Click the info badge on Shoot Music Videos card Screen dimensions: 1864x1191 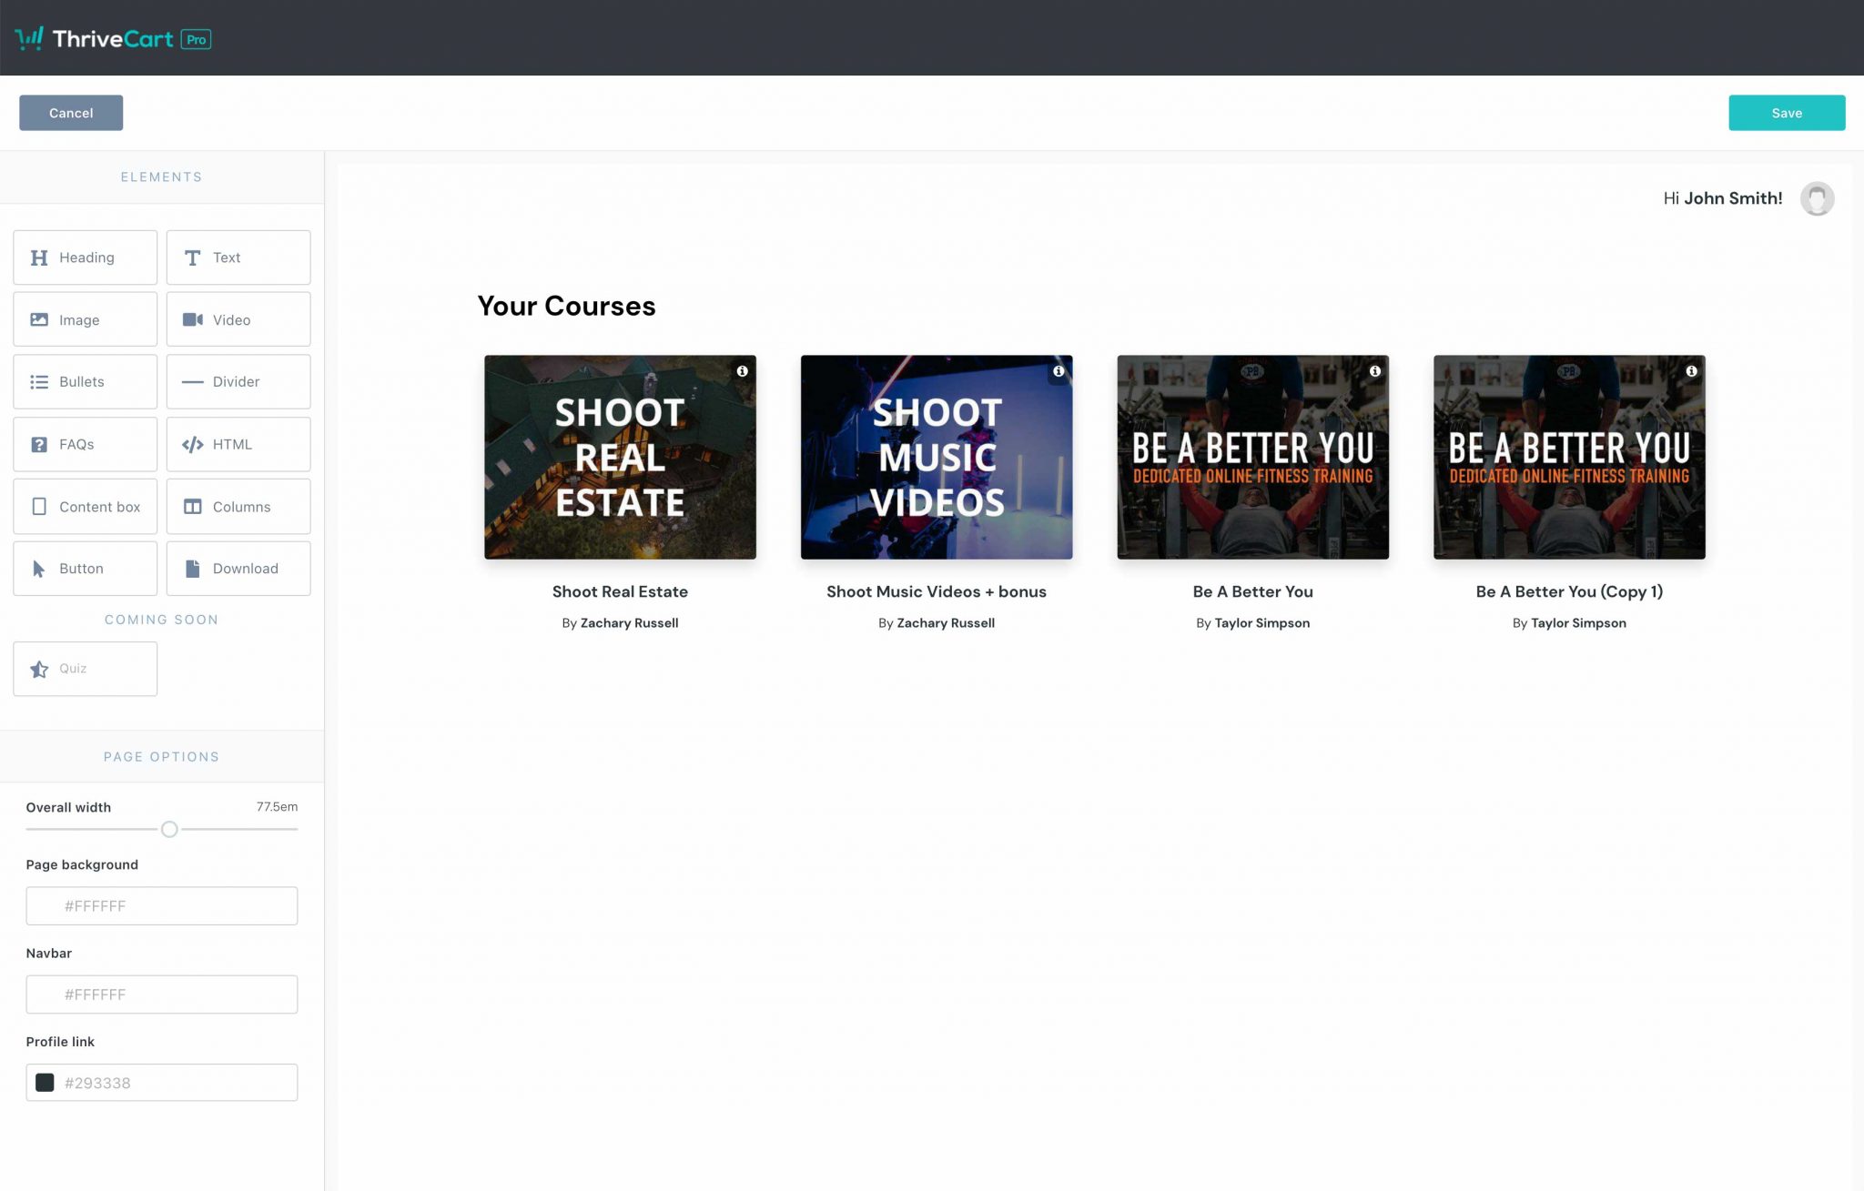point(1058,371)
